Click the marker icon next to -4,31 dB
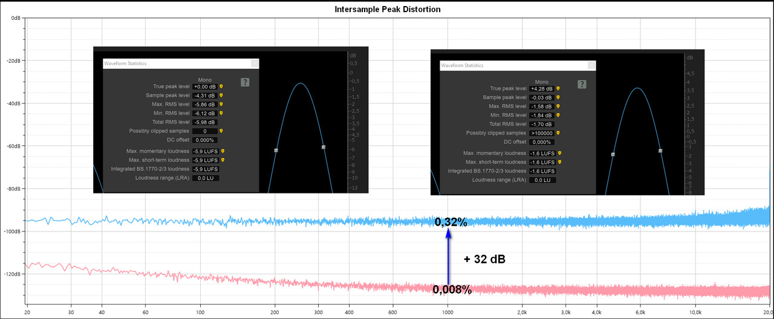This screenshot has height=319, width=774. tap(221, 95)
